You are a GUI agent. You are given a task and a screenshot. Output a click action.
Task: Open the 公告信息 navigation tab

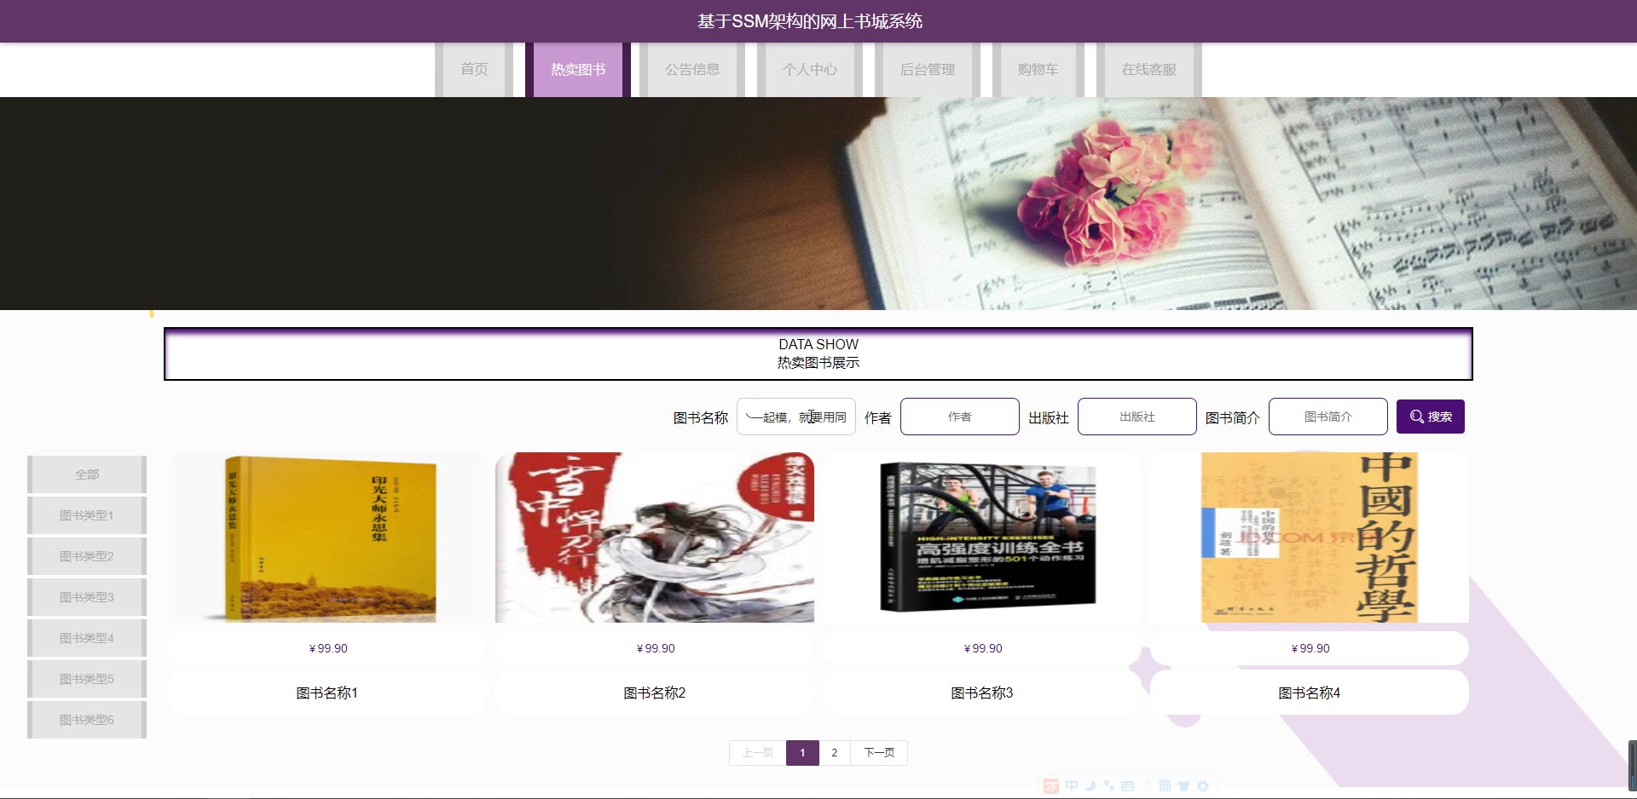[692, 70]
